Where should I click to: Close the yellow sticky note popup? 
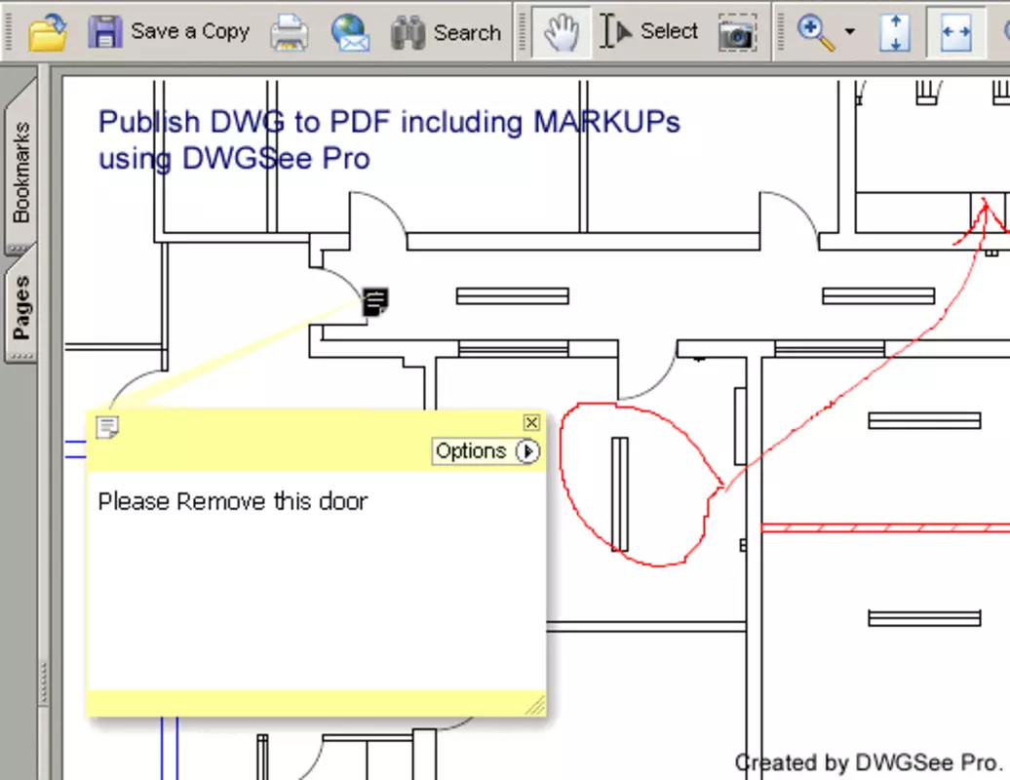[x=531, y=422]
